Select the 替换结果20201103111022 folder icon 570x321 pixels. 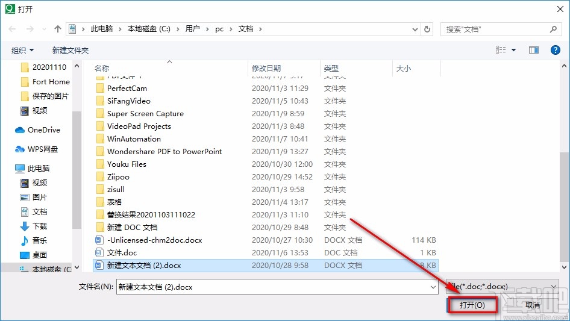pos(100,215)
